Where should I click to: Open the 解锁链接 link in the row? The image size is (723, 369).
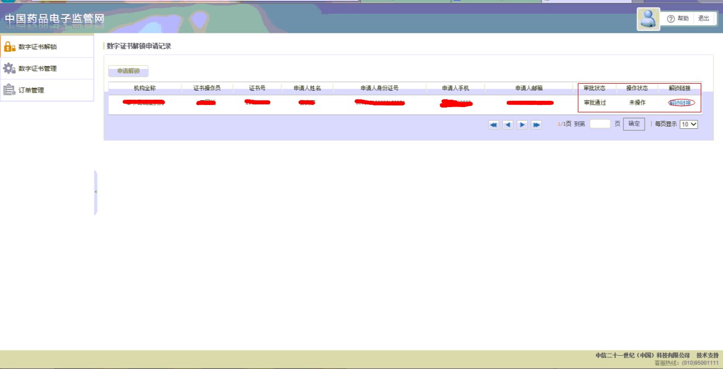(x=680, y=103)
